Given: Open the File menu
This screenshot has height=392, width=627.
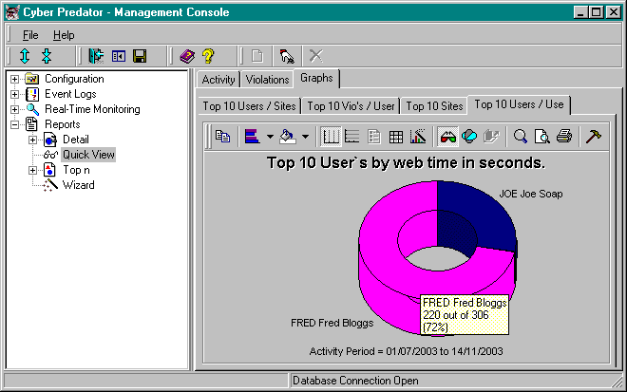Looking at the screenshot, I should point(30,35).
